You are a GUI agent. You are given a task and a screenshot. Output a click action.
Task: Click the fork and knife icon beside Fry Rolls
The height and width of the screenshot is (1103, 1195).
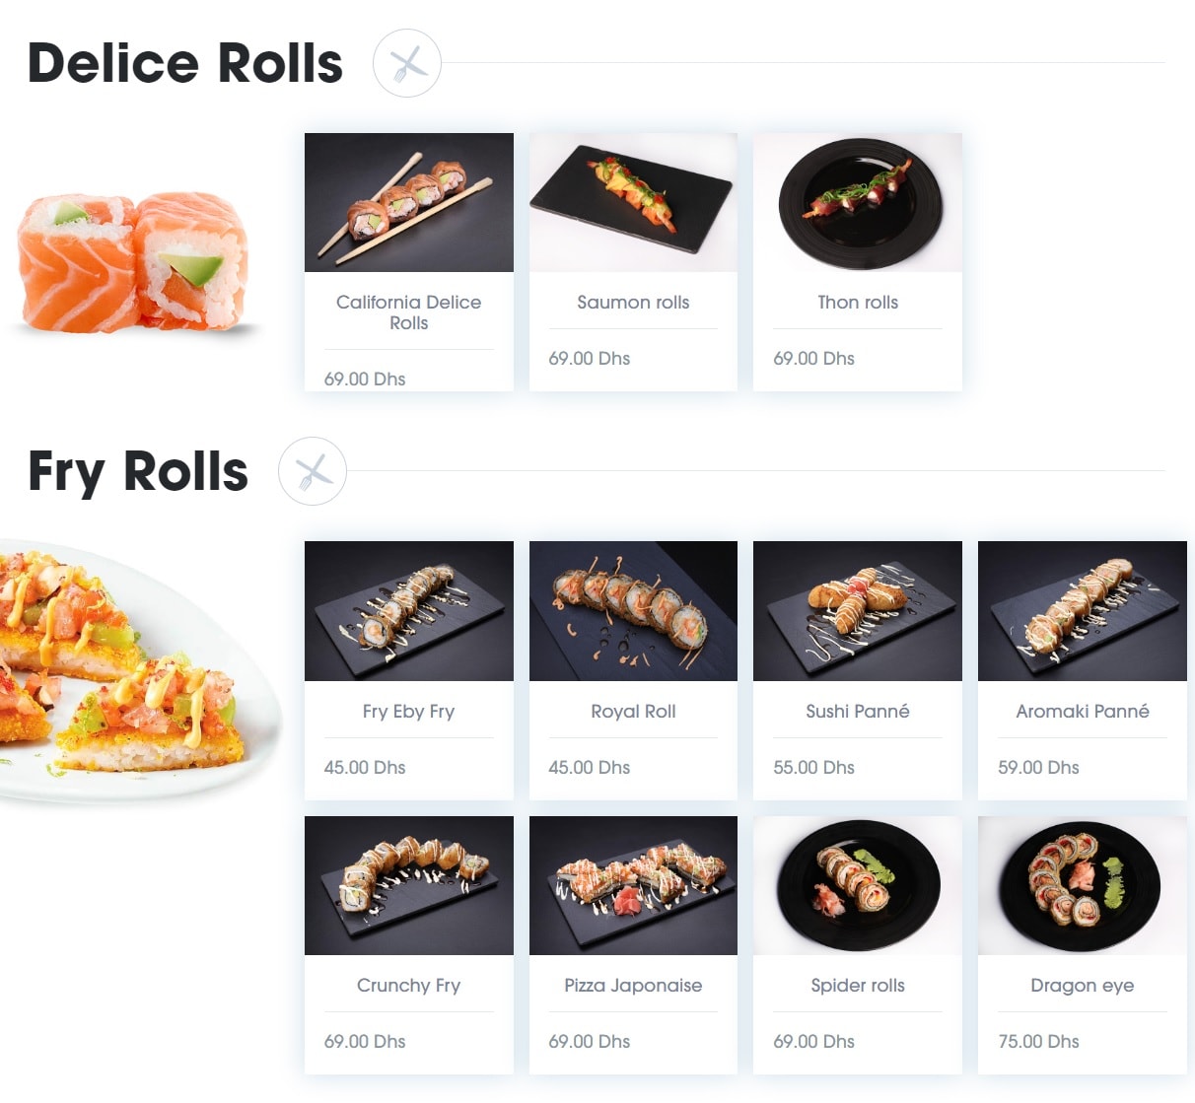(313, 471)
